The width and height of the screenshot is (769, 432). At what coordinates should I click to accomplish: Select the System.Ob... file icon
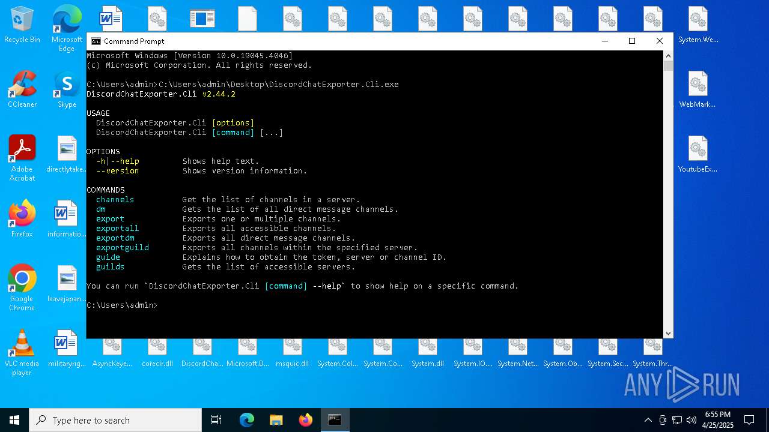(563, 353)
